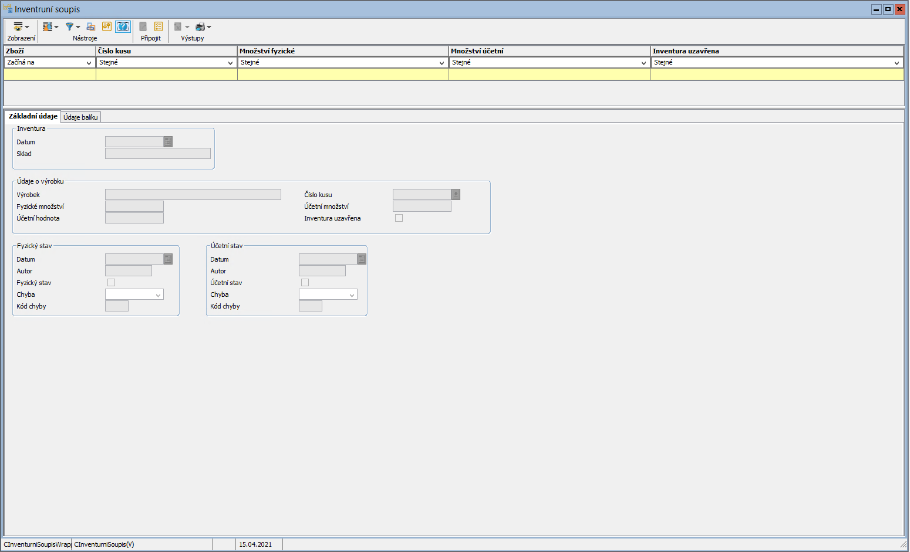This screenshot has width=910, height=552.
Task: Toggle the Účetní stav checkbox
Action: [305, 283]
